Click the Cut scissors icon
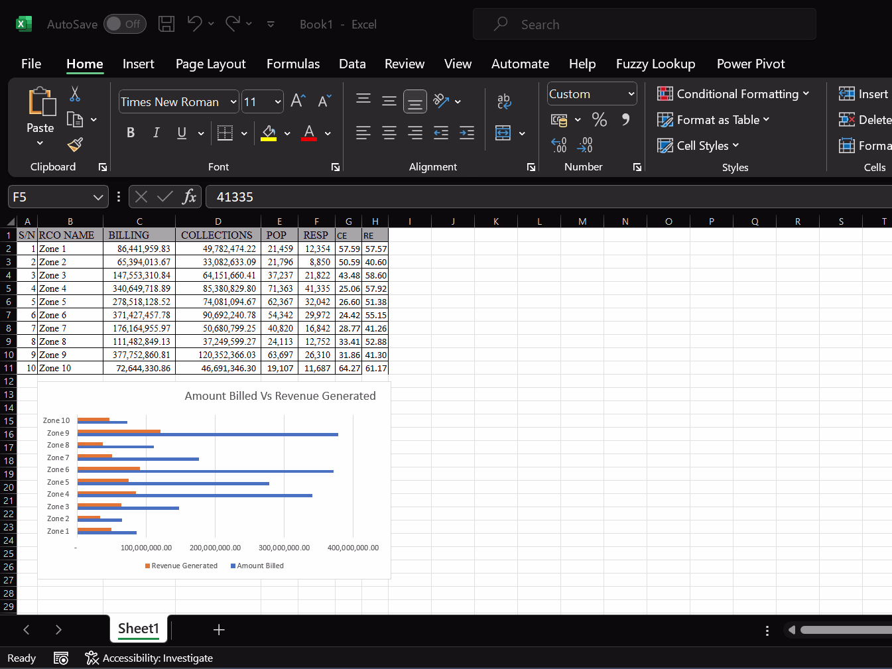 tap(75, 94)
